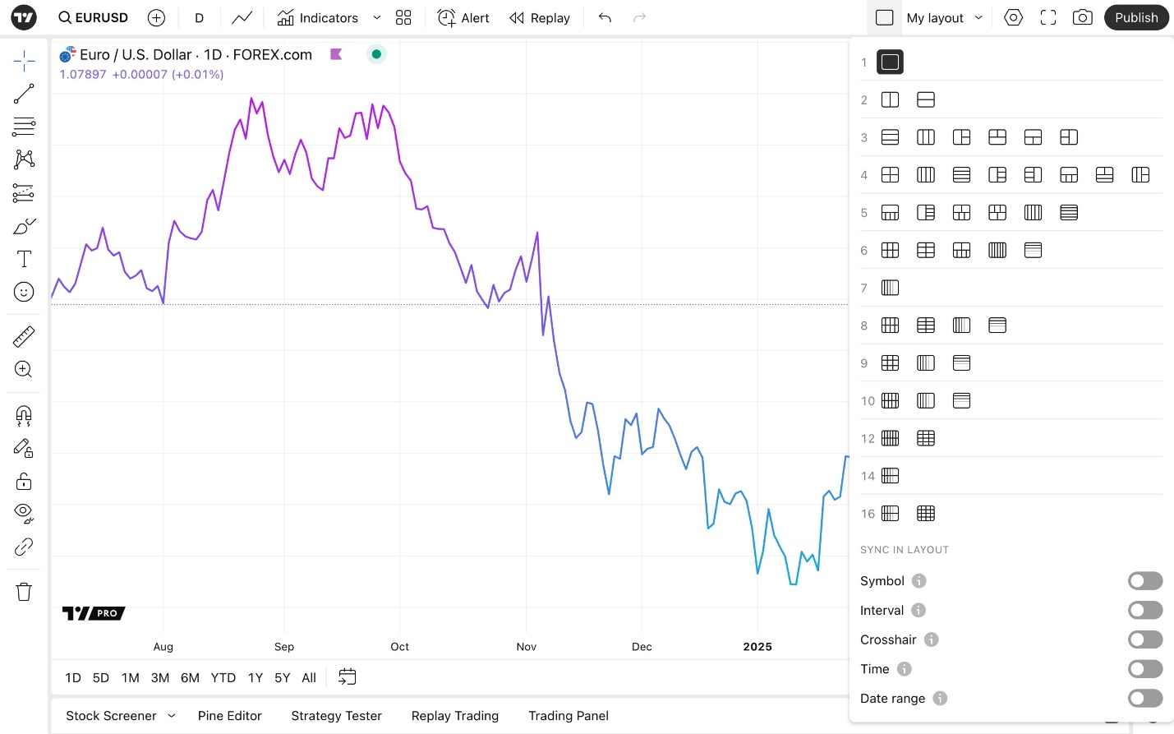Select the text annotation tool
1174x734 pixels.
pos(24,259)
